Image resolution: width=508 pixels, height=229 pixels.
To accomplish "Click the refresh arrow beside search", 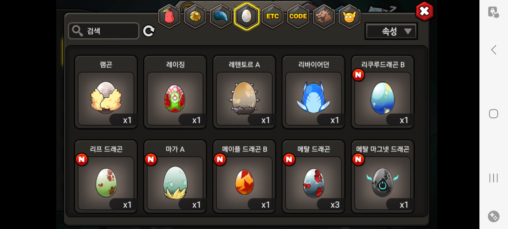I will click(149, 31).
